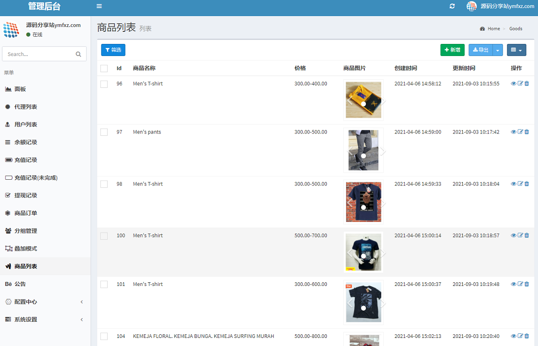Tick the checkbox for product Id 96
This screenshot has width=538, height=346.
104,84
